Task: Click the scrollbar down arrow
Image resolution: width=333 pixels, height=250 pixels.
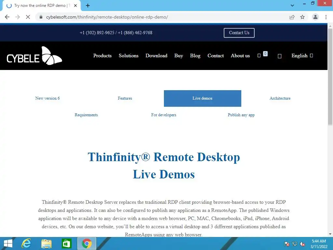Action: [x=330, y=234]
